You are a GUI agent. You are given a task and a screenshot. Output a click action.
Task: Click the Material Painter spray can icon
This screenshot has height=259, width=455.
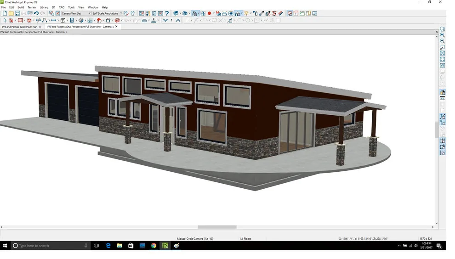click(x=256, y=13)
